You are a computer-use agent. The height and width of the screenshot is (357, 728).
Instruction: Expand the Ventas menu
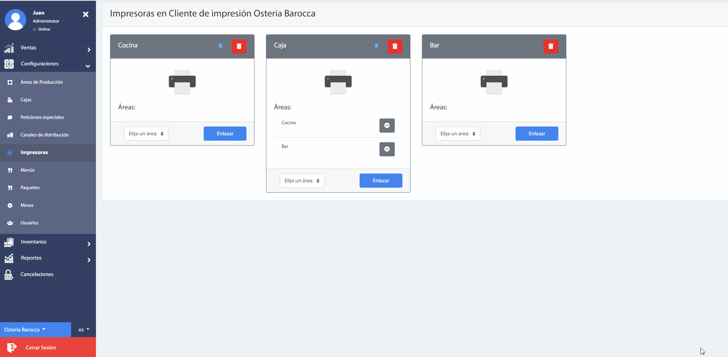pyautogui.click(x=48, y=48)
